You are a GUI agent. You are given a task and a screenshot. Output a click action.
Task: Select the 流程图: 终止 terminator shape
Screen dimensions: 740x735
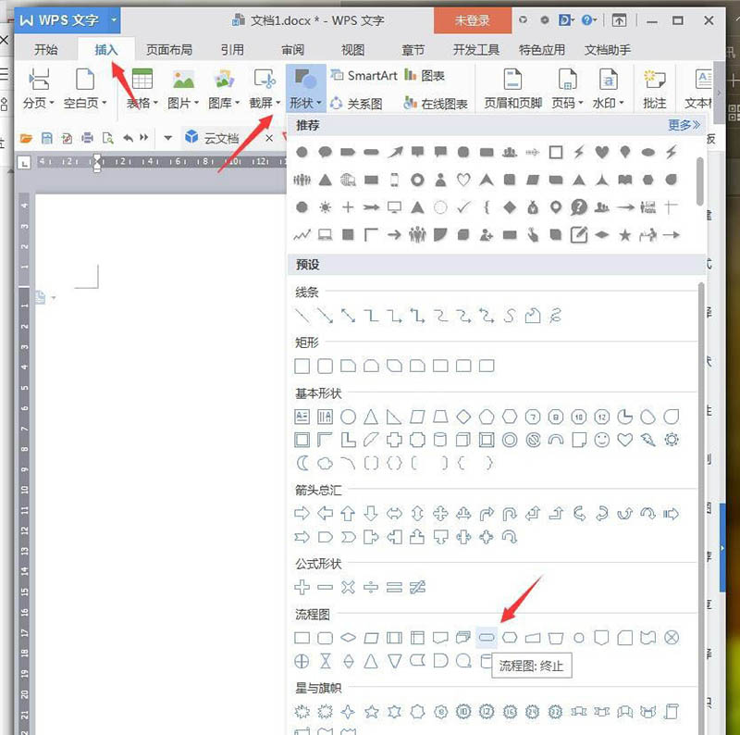point(487,638)
